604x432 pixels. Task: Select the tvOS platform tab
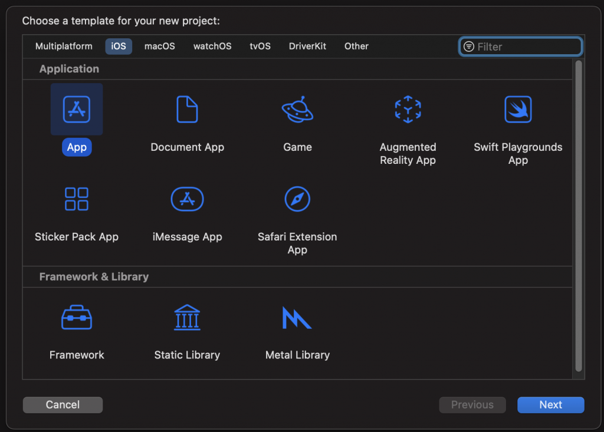[x=260, y=47]
